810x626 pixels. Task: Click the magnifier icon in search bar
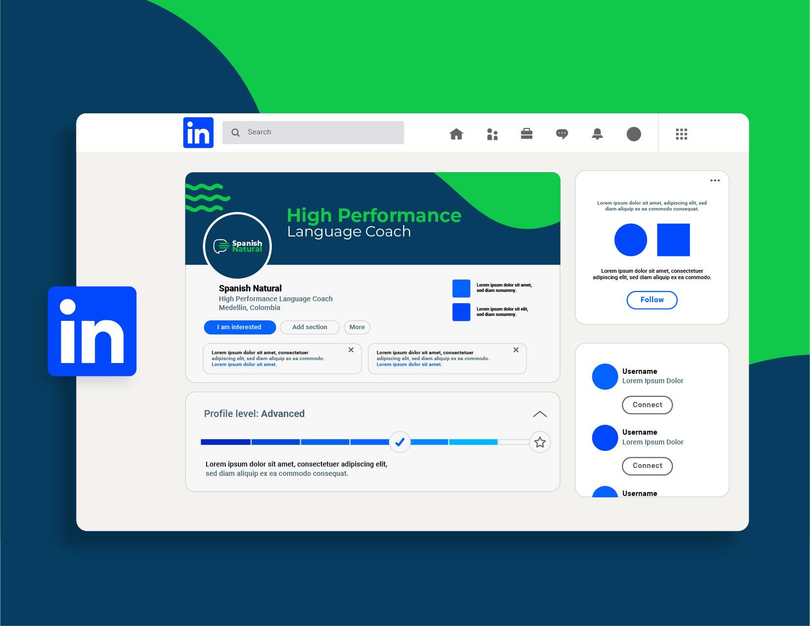click(x=236, y=132)
